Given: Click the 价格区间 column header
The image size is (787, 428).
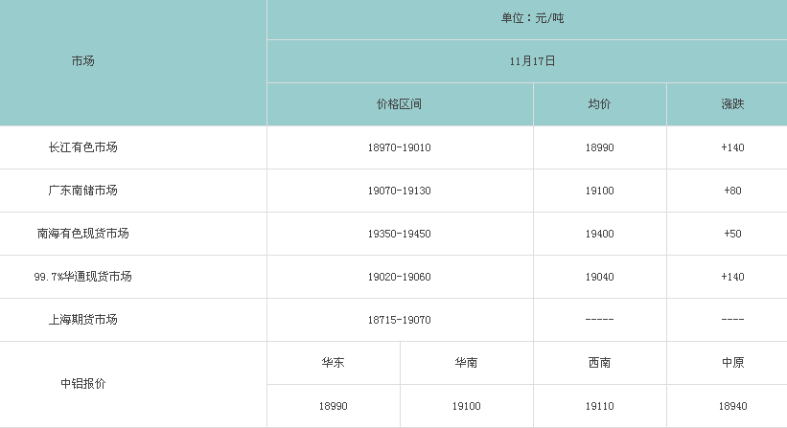Looking at the screenshot, I should coord(399,103).
